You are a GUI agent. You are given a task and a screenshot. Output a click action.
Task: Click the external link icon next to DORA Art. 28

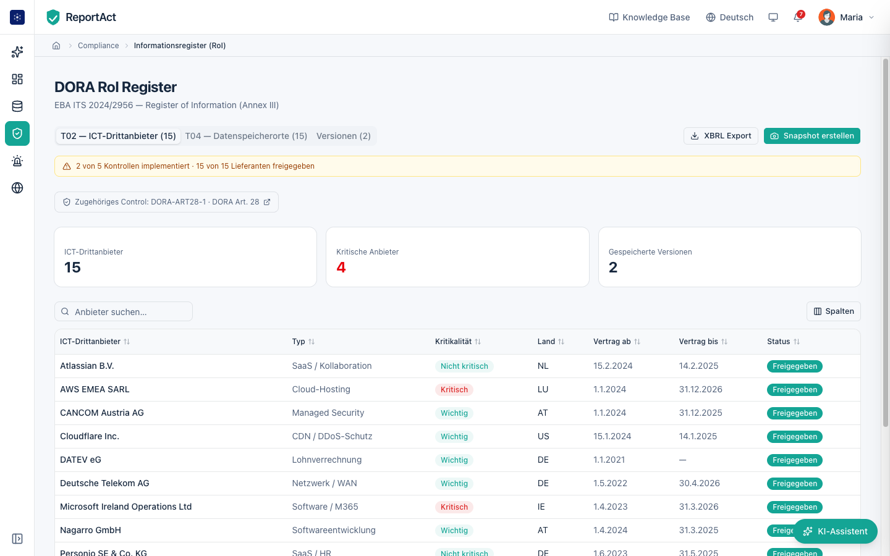(x=267, y=202)
